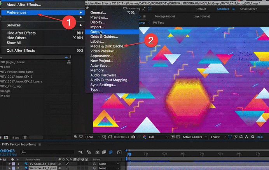
Task: Choose Hide After Effects
Action: point(43,33)
